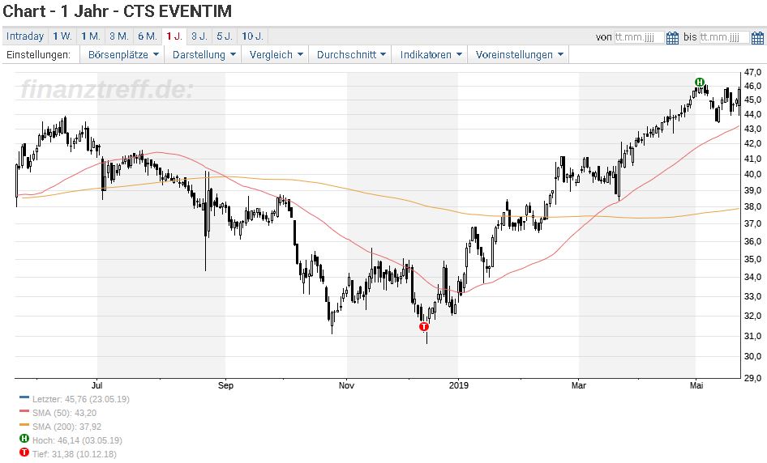
Task: Open the Börsenplätze dropdown
Action: tap(122, 55)
